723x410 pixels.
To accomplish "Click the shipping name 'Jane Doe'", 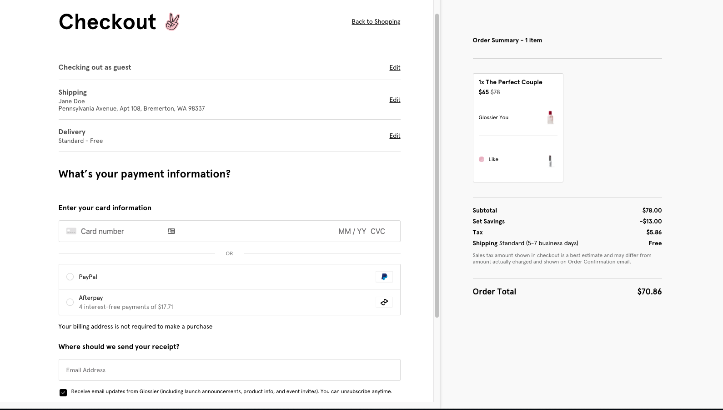I will click(71, 101).
